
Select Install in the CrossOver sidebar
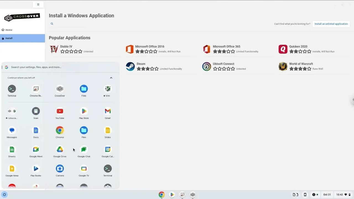pyautogui.click(x=9, y=38)
